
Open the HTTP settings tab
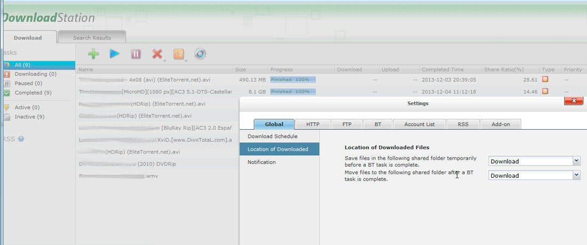[x=313, y=124]
